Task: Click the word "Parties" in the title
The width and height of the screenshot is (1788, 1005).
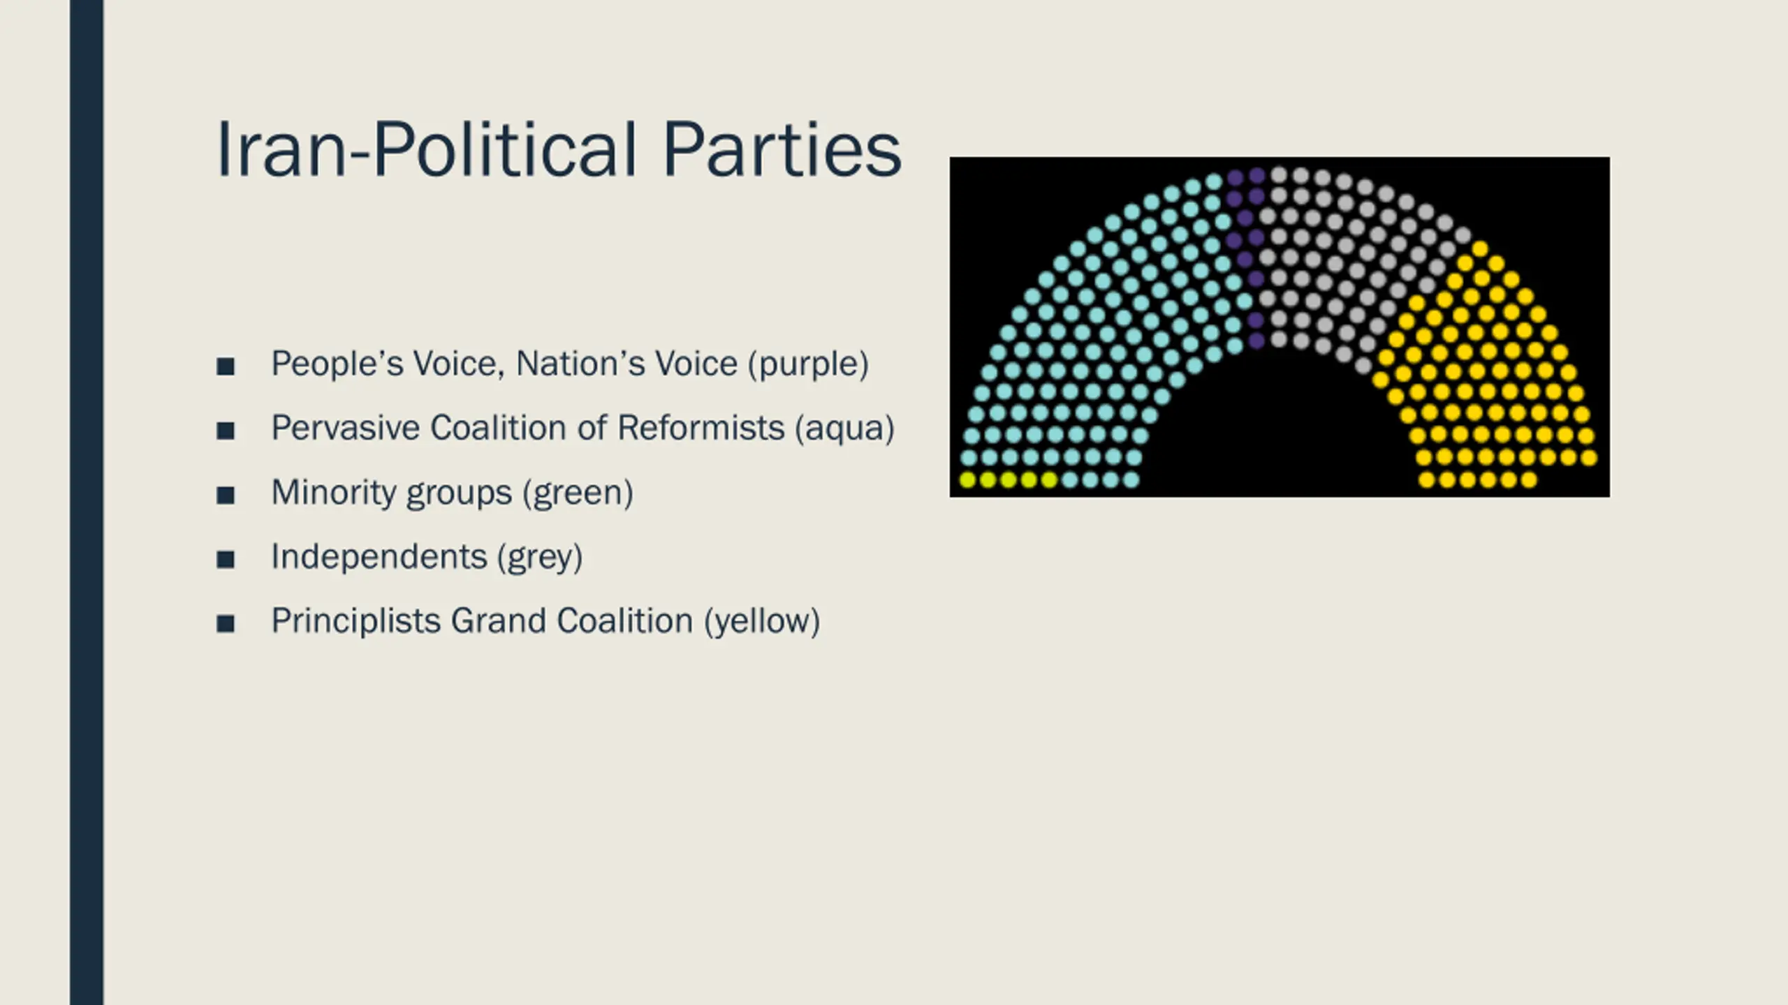Action: (x=782, y=149)
